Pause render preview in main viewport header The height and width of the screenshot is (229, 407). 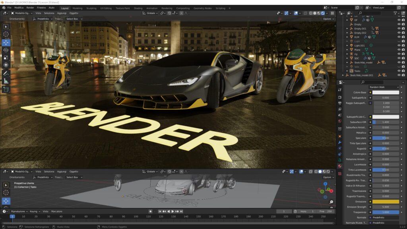click(332, 13)
